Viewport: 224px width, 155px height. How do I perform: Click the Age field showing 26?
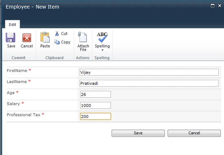95,94
